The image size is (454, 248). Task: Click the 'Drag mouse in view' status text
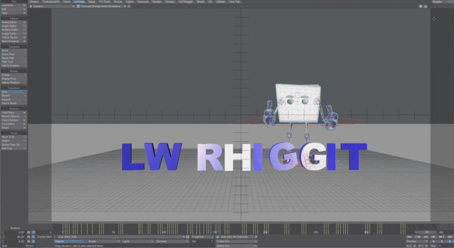[x=79, y=246]
